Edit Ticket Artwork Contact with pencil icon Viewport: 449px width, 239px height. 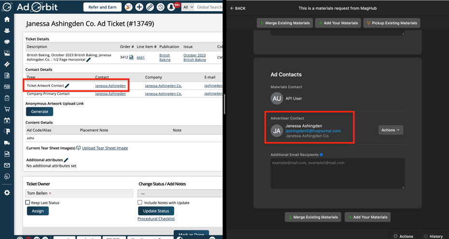(x=67, y=85)
